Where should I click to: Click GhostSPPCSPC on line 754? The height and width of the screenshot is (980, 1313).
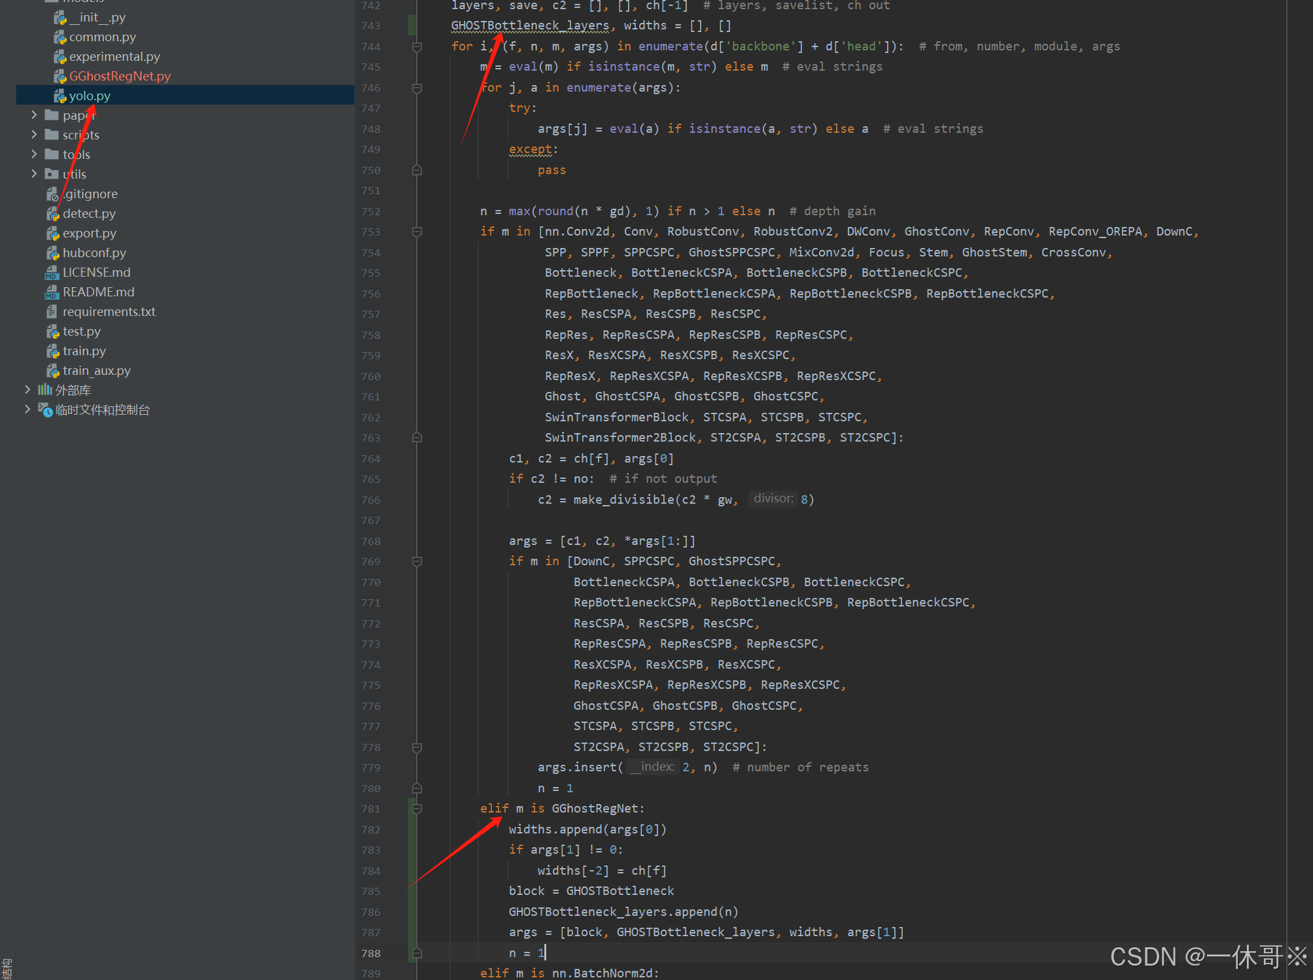tap(731, 253)
